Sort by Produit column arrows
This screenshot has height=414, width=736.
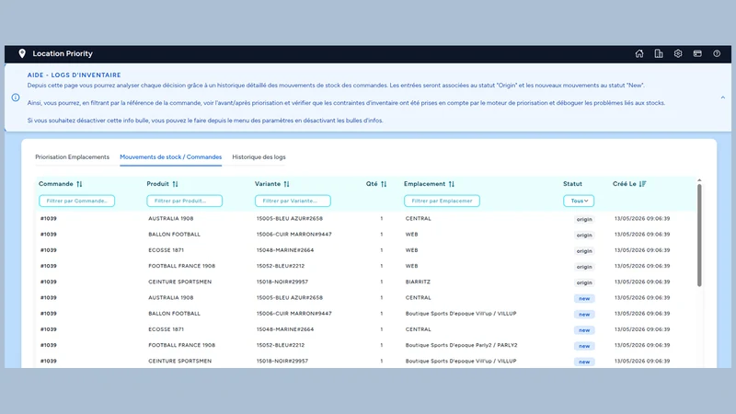click(175, 184)
